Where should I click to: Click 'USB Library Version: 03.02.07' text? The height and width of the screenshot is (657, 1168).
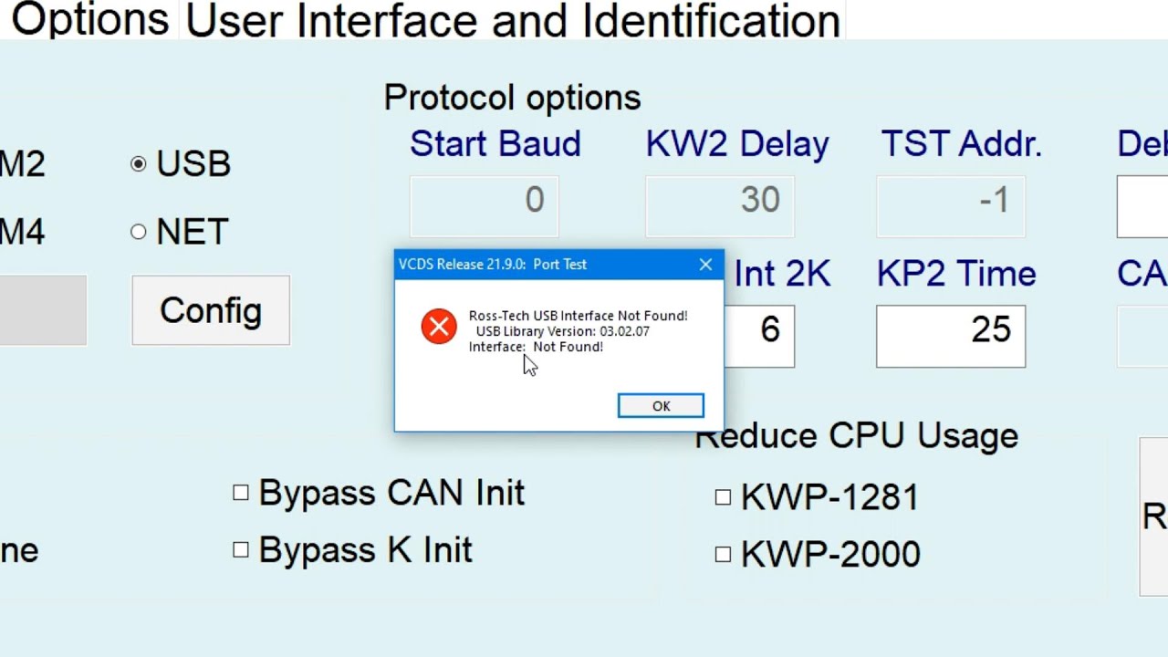click(x=562, y=331)
